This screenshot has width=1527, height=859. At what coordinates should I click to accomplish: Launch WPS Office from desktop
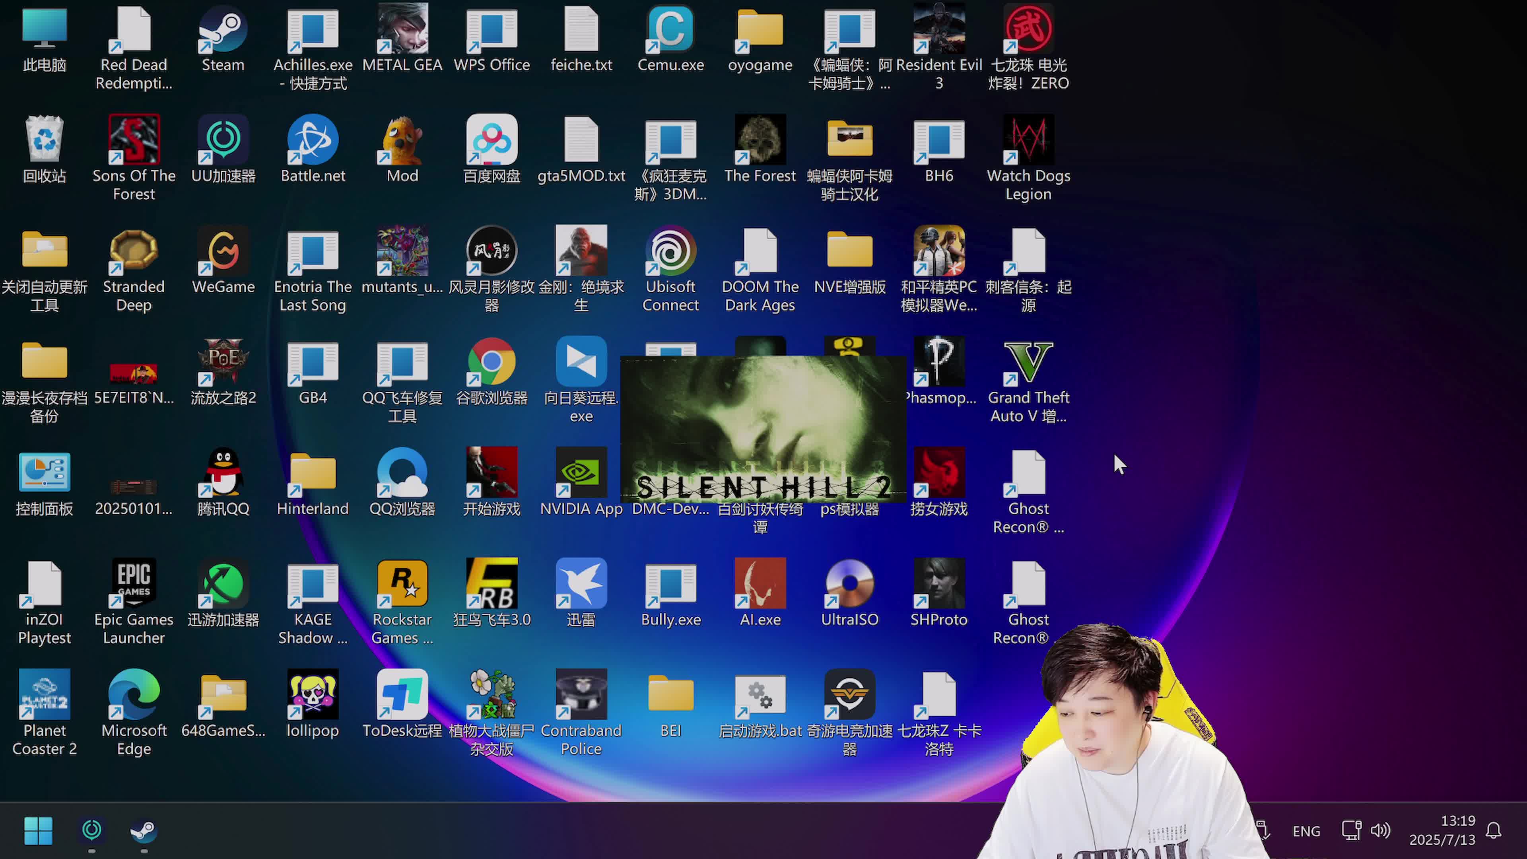click(492, 39)
